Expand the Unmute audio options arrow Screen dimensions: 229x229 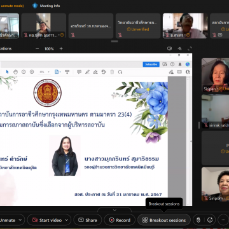click(20, 220)
